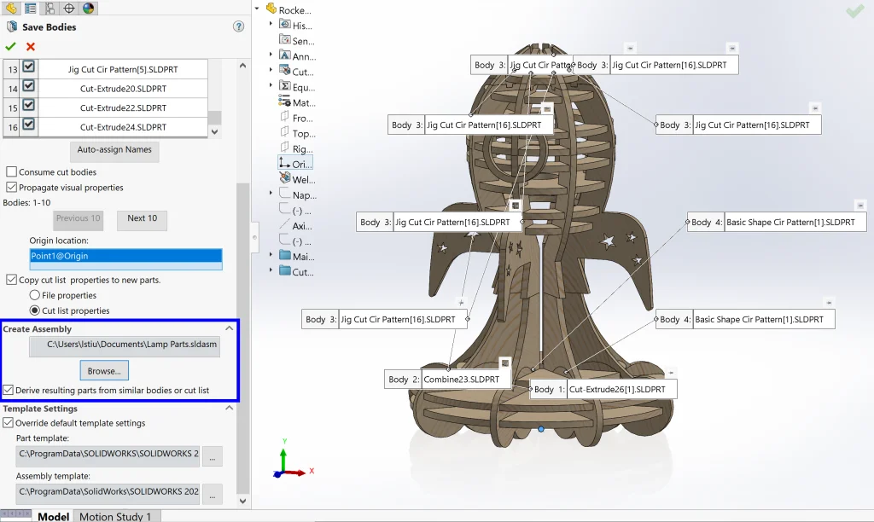Collapse the Template Settings section

pyautogui.click(x=229, y=409)
